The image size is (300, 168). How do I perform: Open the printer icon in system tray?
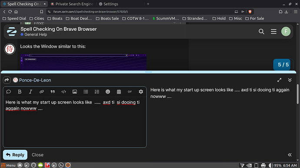[263, 165]
